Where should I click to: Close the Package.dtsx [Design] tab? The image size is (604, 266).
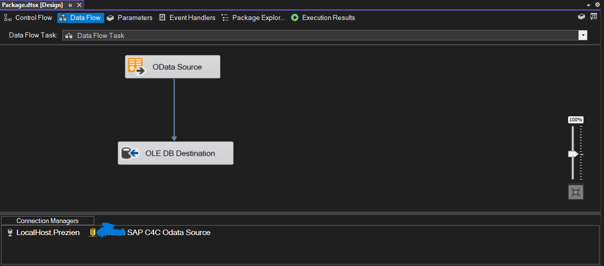coord(79,4)
